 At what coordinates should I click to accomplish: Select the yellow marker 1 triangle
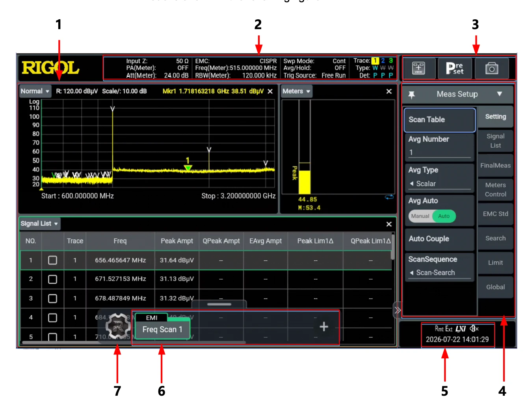pyautogui.click(x=188, y=168)
